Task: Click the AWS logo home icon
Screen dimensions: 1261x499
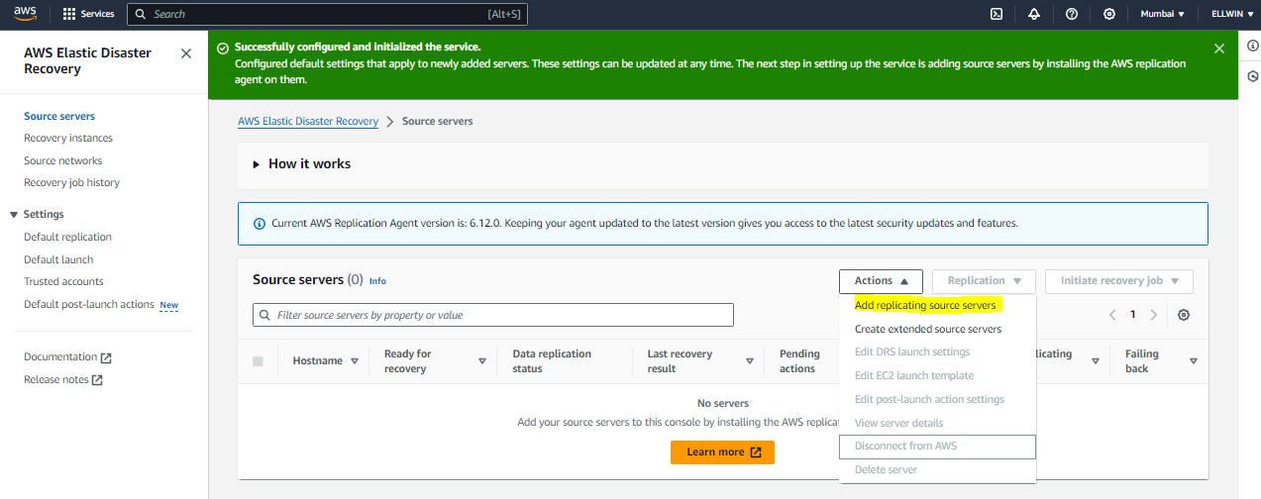Action: [x=25, y=14]
